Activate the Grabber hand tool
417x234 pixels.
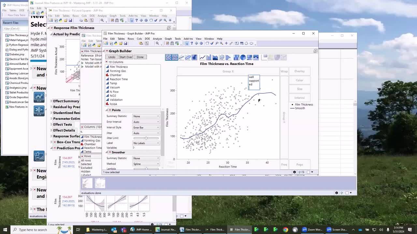[x=207, y=43]
